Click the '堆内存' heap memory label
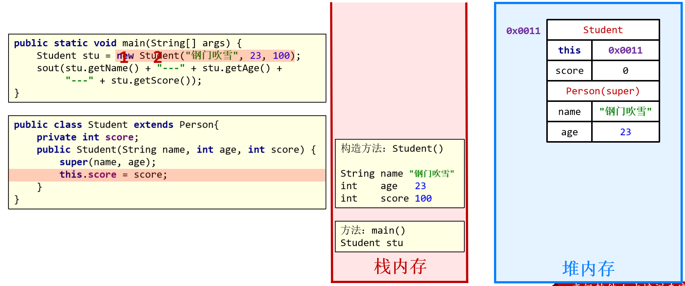Screen dimensions: 685x286 click(588, 269)
